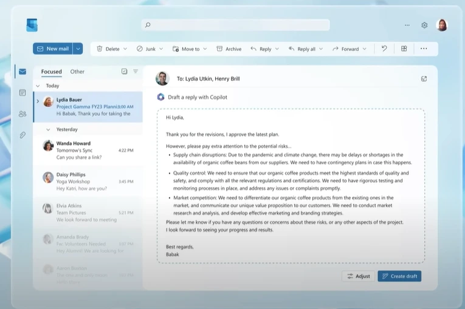Expand the Reply all chevron

pos(321,49)
